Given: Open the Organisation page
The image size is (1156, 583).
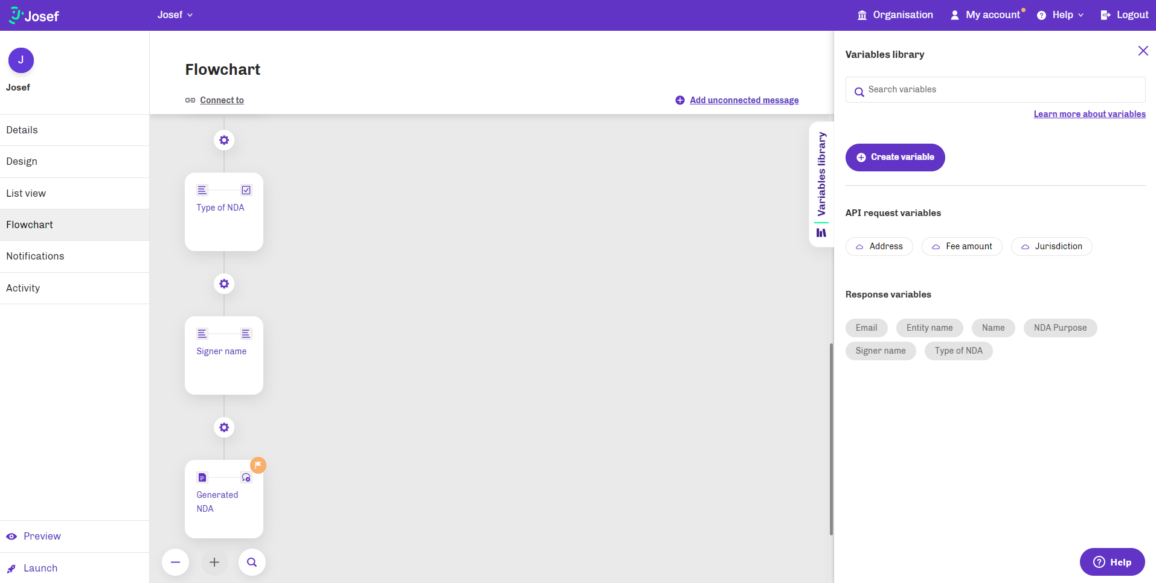Looking at the screenshot, I should coord(895,15).
